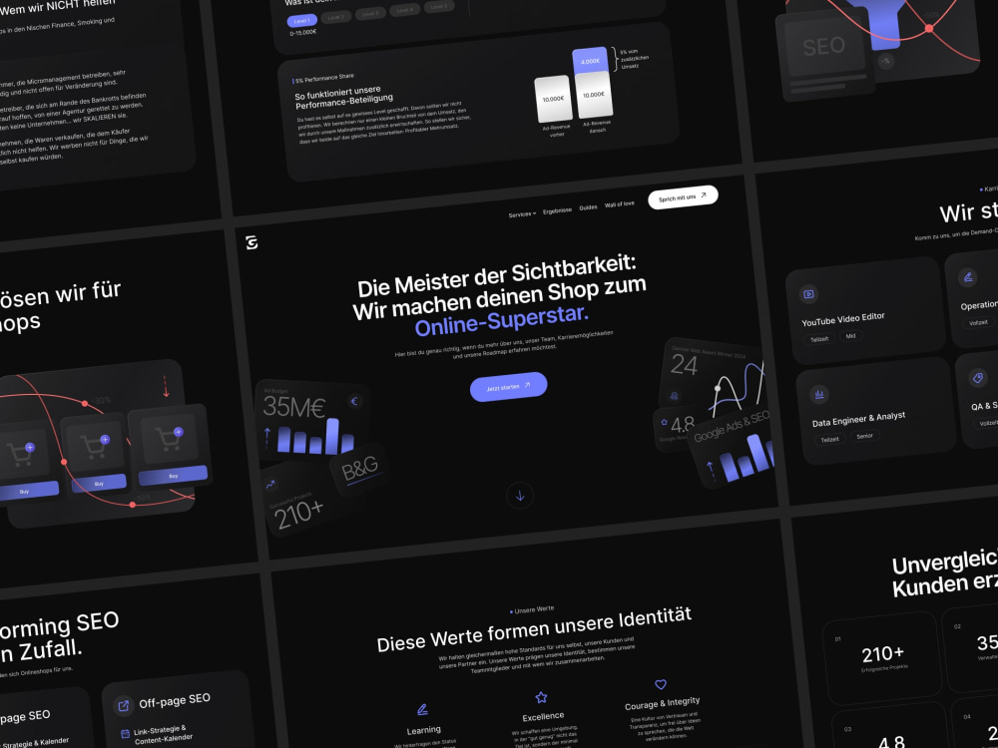Open the Wall of love nav link
This screenshot has width=998, height=748.
620,204
